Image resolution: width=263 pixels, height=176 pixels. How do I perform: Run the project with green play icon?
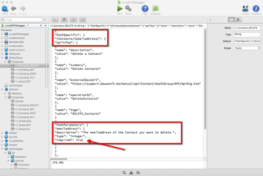tap(120, 8)
